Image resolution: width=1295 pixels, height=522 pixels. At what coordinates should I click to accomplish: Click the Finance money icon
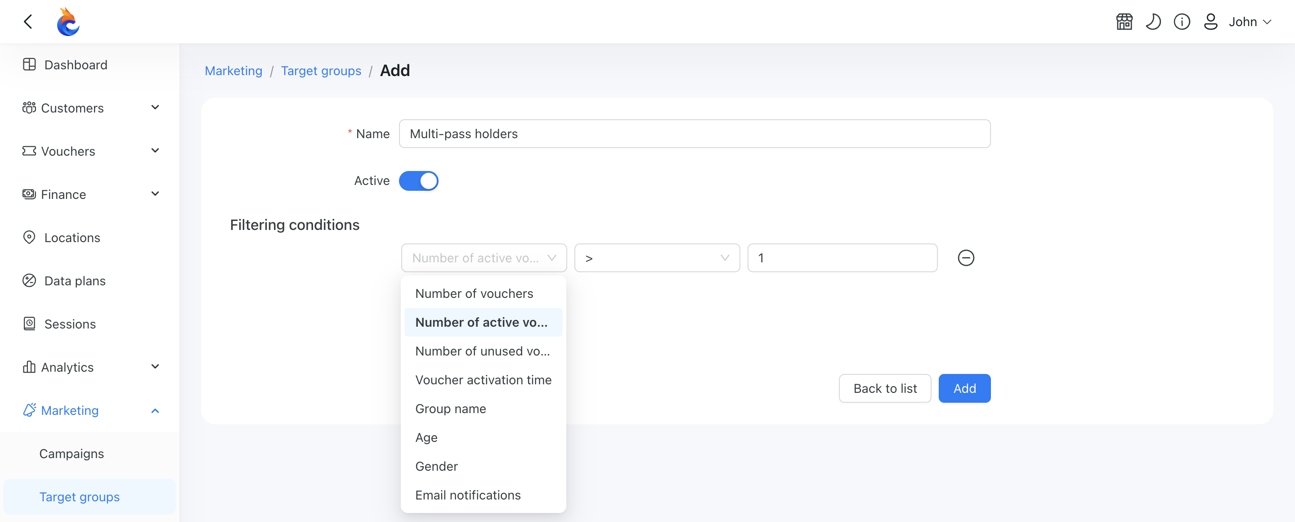29,194
